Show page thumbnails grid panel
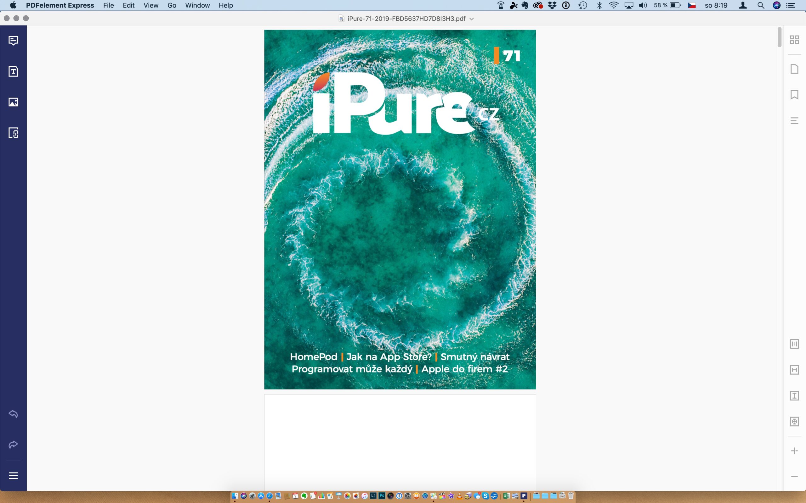 (794, 40)
